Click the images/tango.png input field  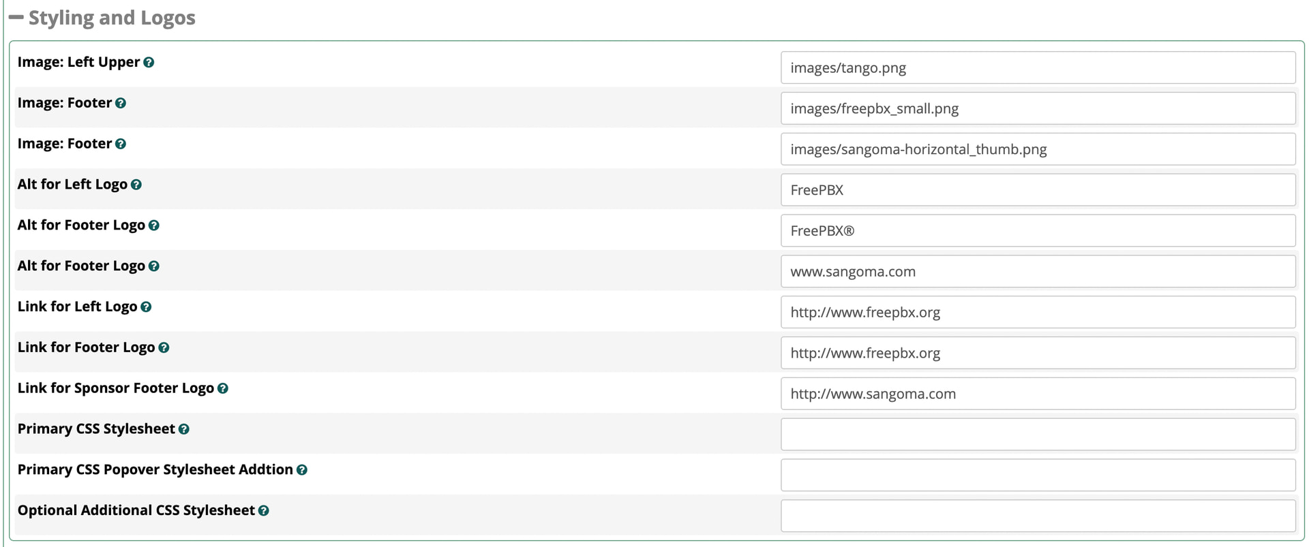(1038, 68)
